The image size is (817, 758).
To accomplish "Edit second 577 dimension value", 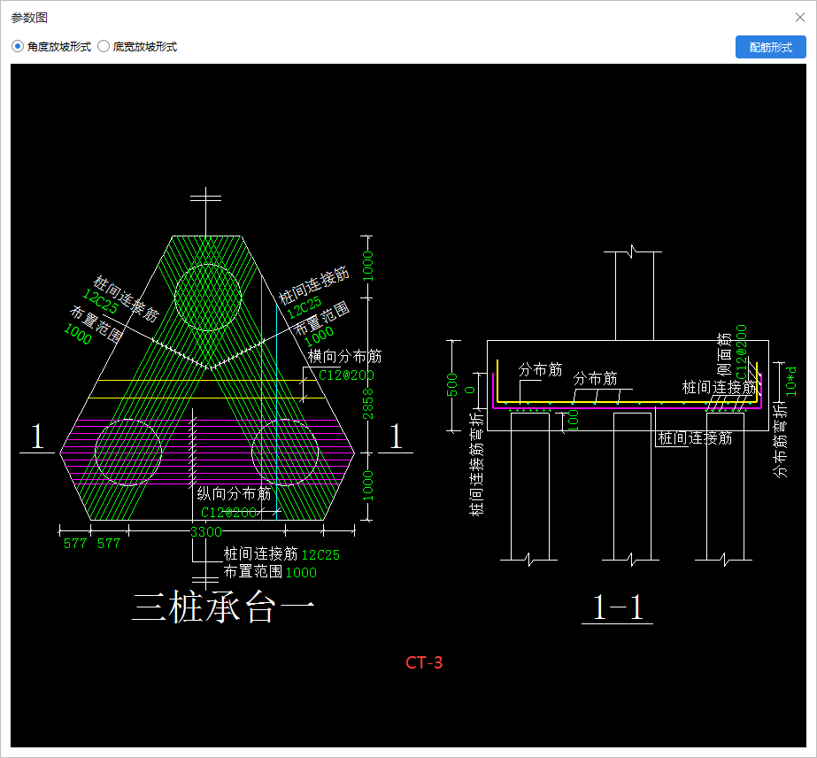I will coord(109,543).
